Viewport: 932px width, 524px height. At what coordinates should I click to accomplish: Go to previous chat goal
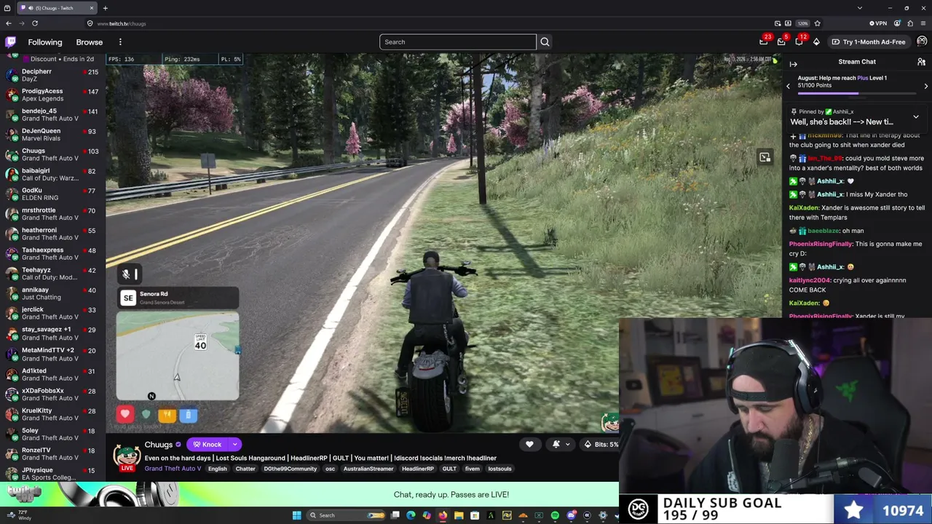click(x=788, y=86)
